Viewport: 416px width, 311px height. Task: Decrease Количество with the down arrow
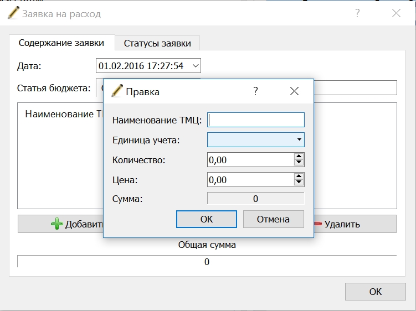pos(299,162)
